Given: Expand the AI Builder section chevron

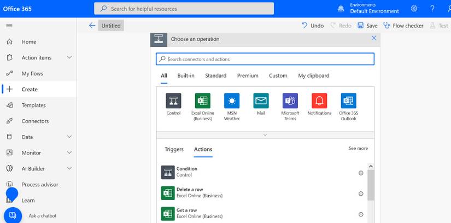Looking at the screenshot, I should pos(69,168).
